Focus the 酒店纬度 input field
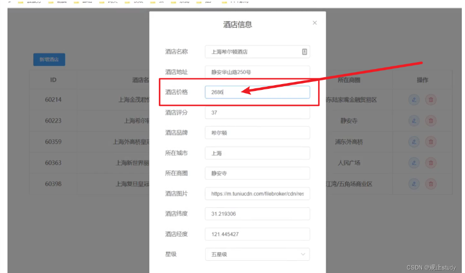 pos(258,214)
